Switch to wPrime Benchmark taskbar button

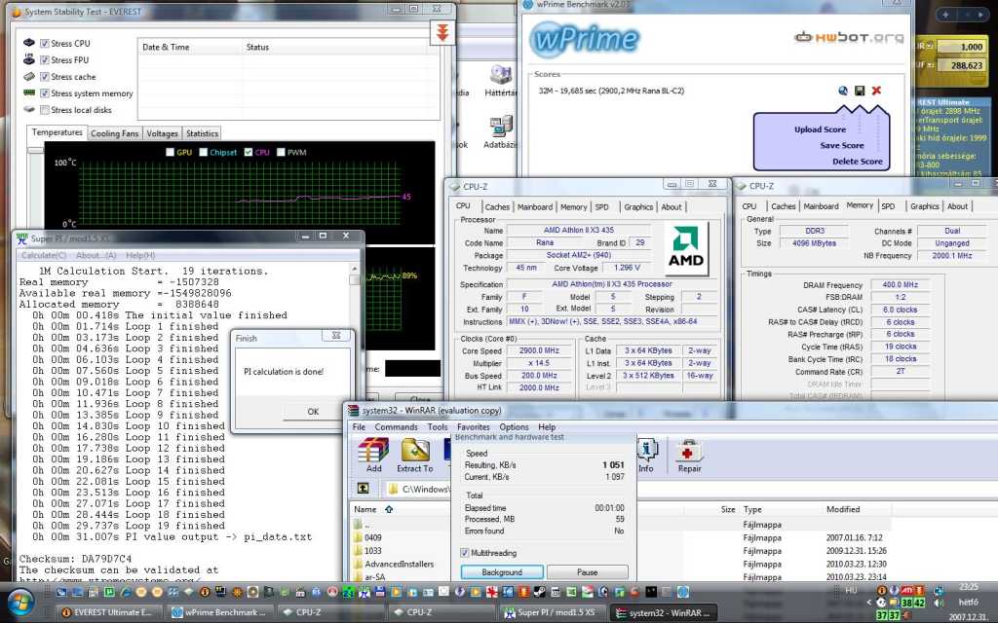(x=222, y=612)
